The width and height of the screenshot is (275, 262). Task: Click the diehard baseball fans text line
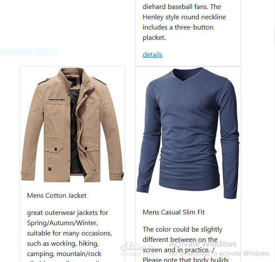tap(182, 7)
